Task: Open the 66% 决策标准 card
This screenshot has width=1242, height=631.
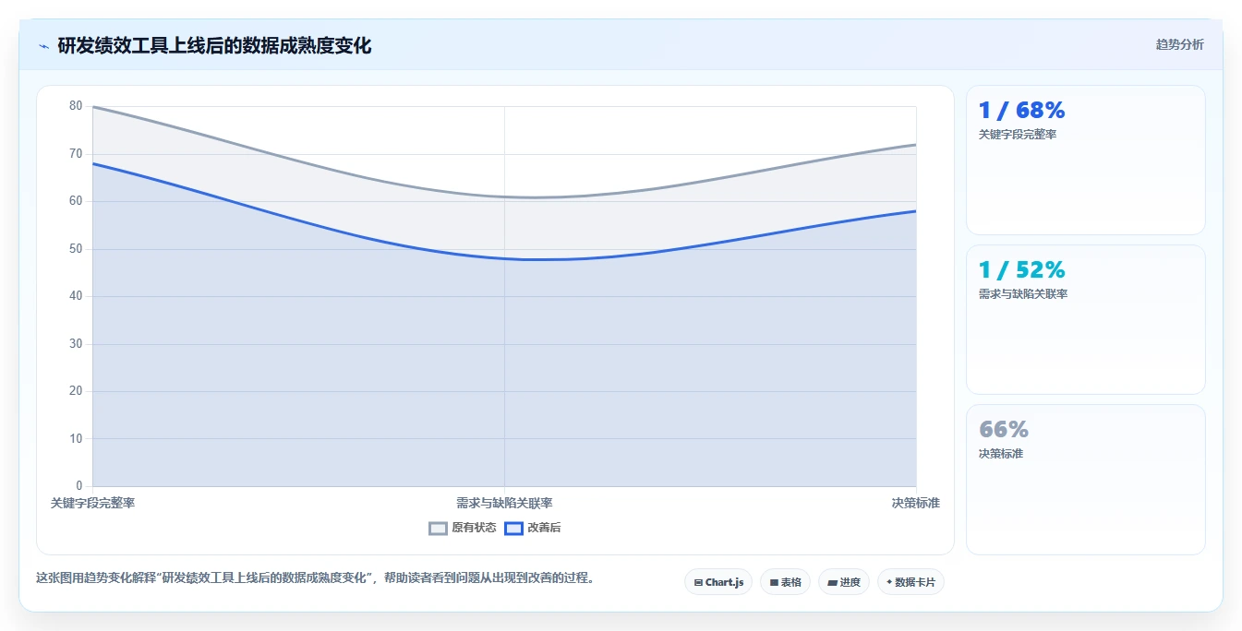Action: click(x=1086, y=480)
